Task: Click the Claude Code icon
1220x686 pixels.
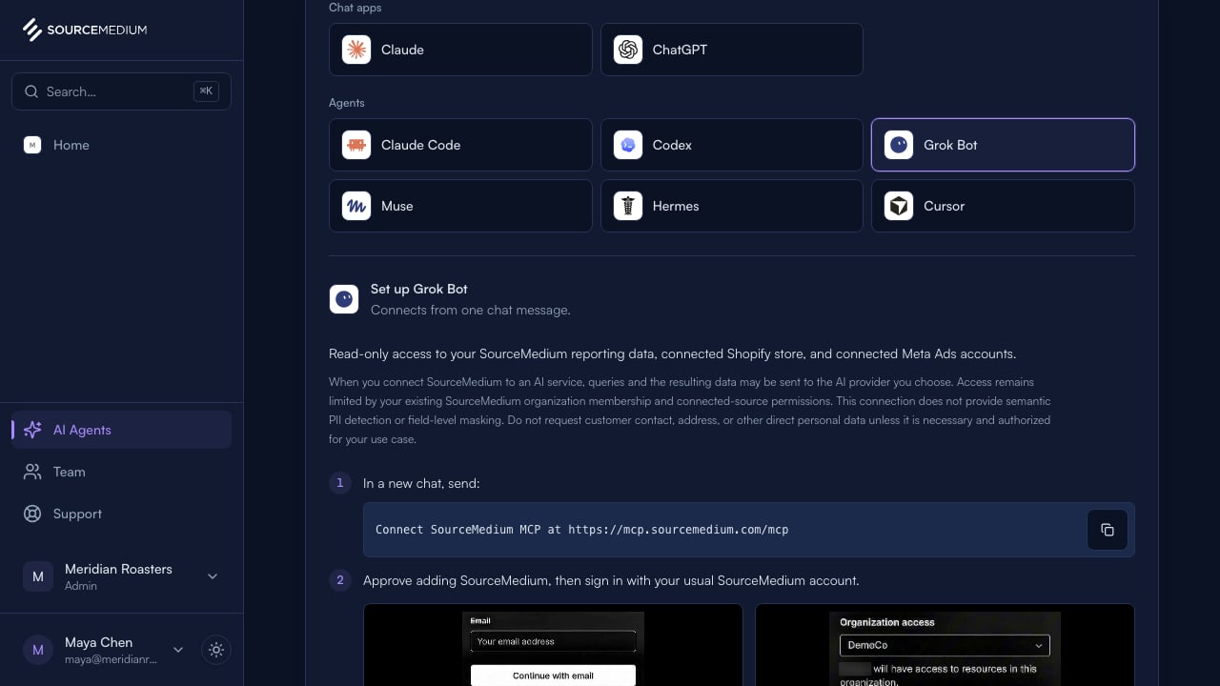Action: 356,145
